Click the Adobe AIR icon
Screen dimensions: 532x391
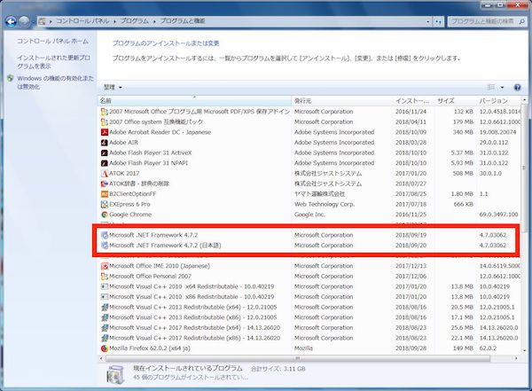105,143
